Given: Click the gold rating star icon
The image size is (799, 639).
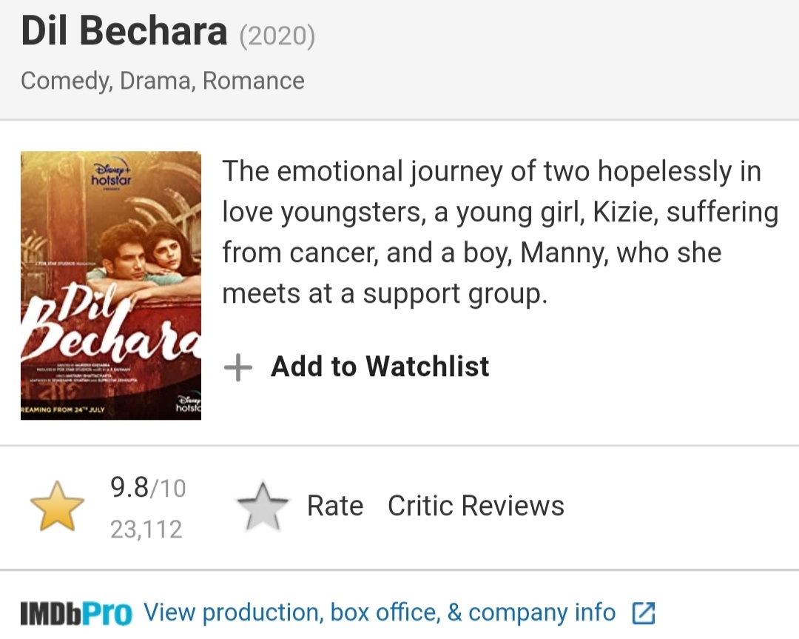Looking at the screenshot, I should click(57, 506).
